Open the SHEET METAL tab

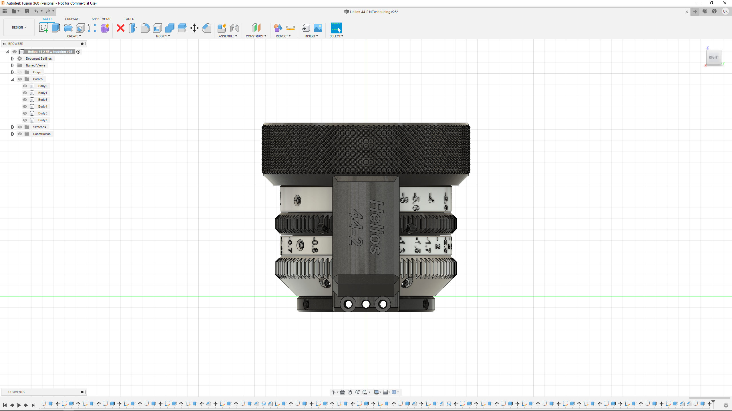tap(101, 19)
